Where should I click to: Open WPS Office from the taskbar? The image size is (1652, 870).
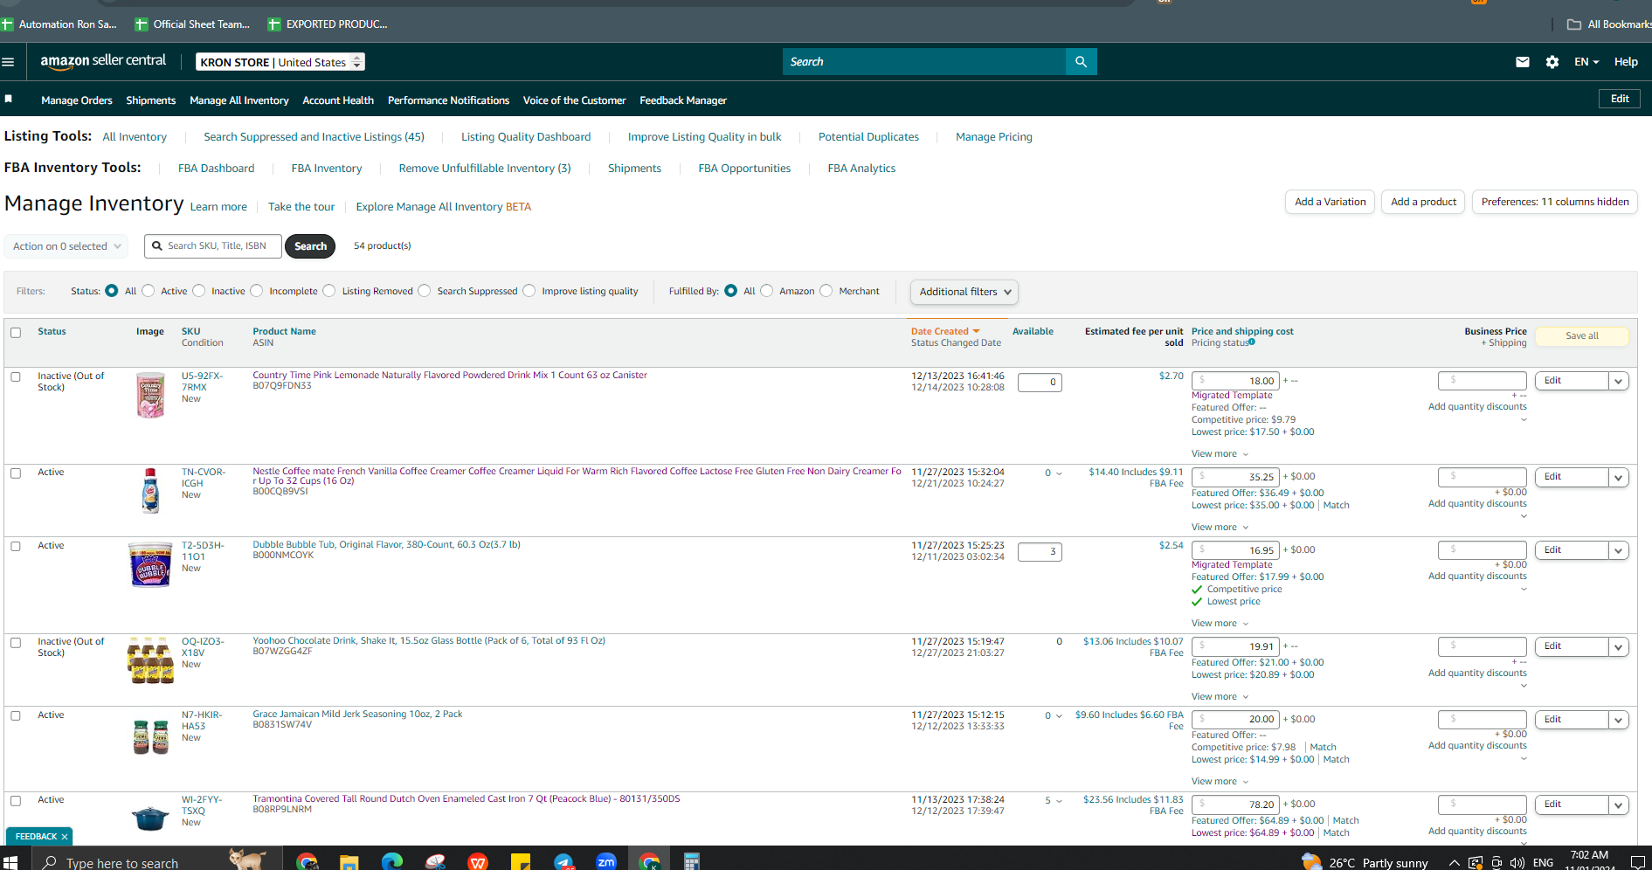[x=478, y=862]
